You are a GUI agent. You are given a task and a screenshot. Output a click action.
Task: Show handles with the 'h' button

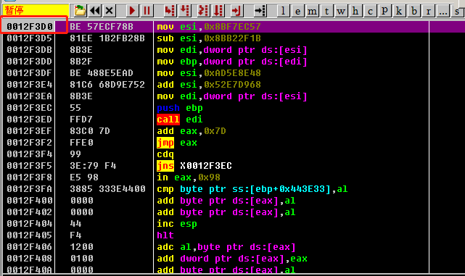pyautogui.click(x=355, y=11)
